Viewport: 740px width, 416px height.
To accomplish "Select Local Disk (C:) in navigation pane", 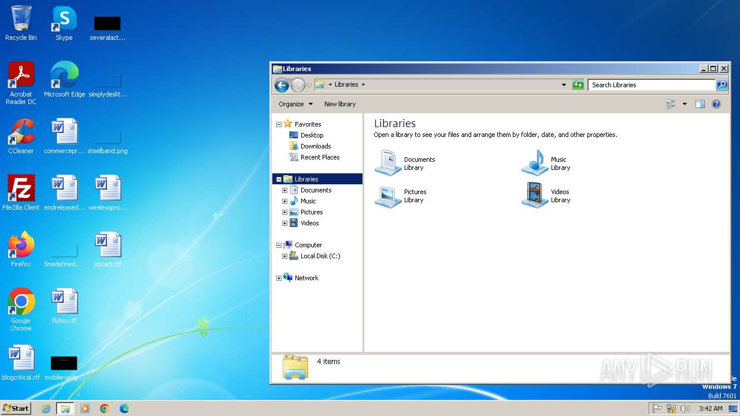I will click(x=320, y=256).
